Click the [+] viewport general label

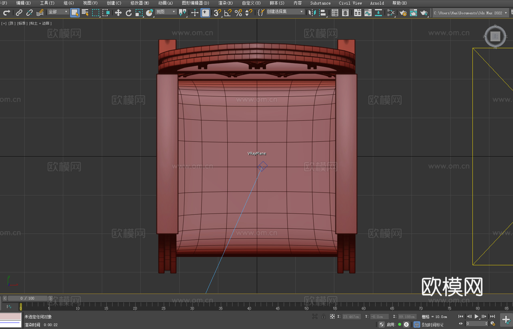(x=4, y=23)
